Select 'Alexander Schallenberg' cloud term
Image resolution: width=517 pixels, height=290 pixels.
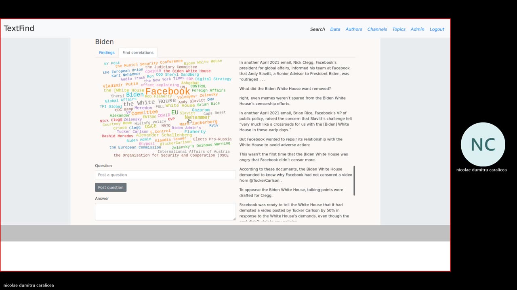point(164,135)
